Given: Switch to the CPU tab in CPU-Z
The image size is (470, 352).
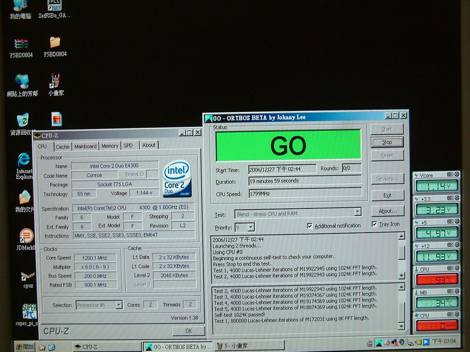Looking at the screenshot, I should click(42, 146).
